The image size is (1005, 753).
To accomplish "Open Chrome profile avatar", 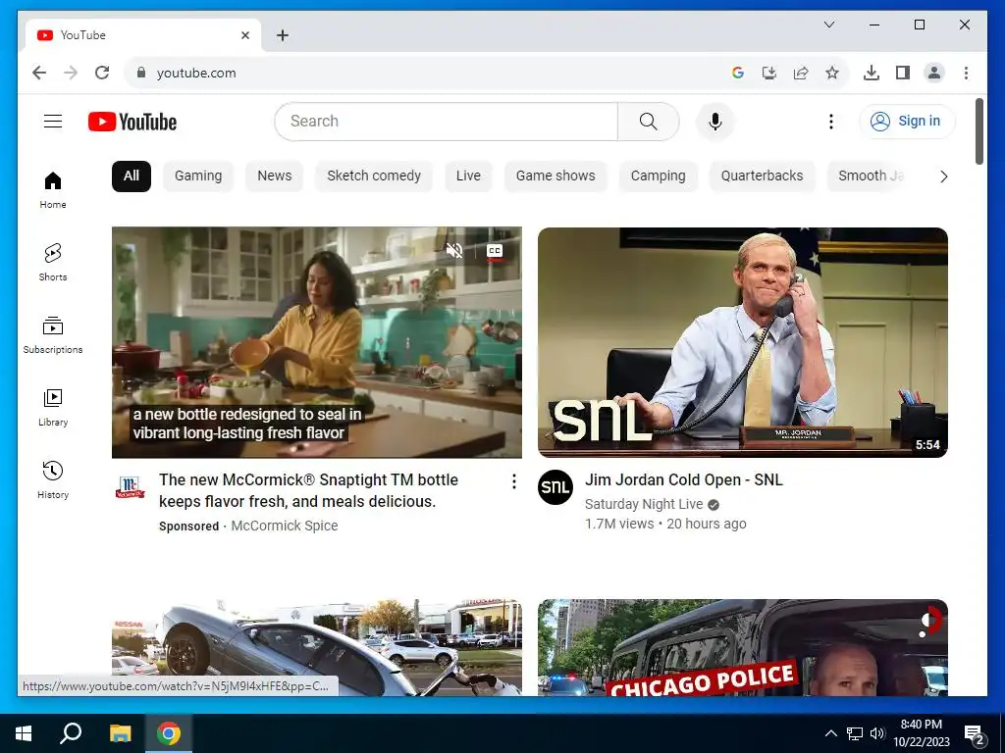I will tap(934, 73).
